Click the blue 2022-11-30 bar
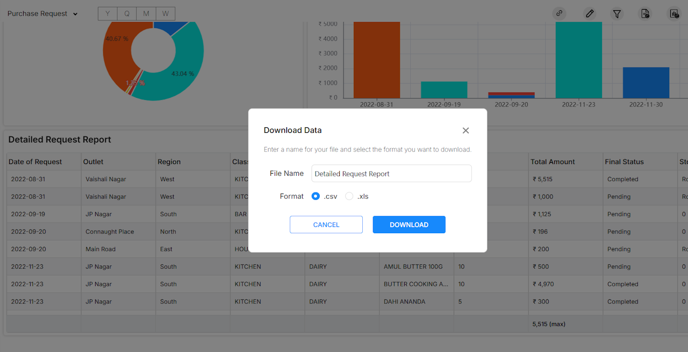Viewport: 688px width, 352px height. pyautogui.click(x=646, y=83)
